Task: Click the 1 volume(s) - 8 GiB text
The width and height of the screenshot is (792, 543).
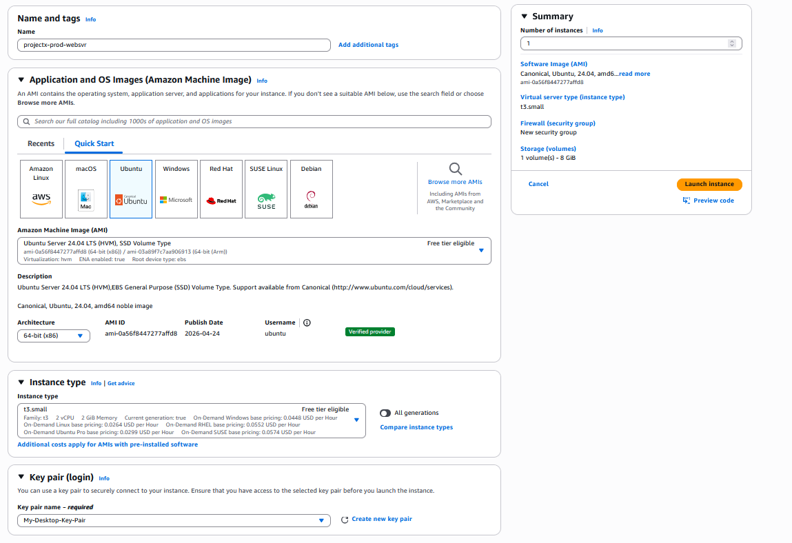Action: coord(547,158)
